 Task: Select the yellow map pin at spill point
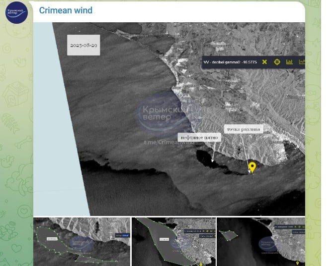click(x=252, y=167)
